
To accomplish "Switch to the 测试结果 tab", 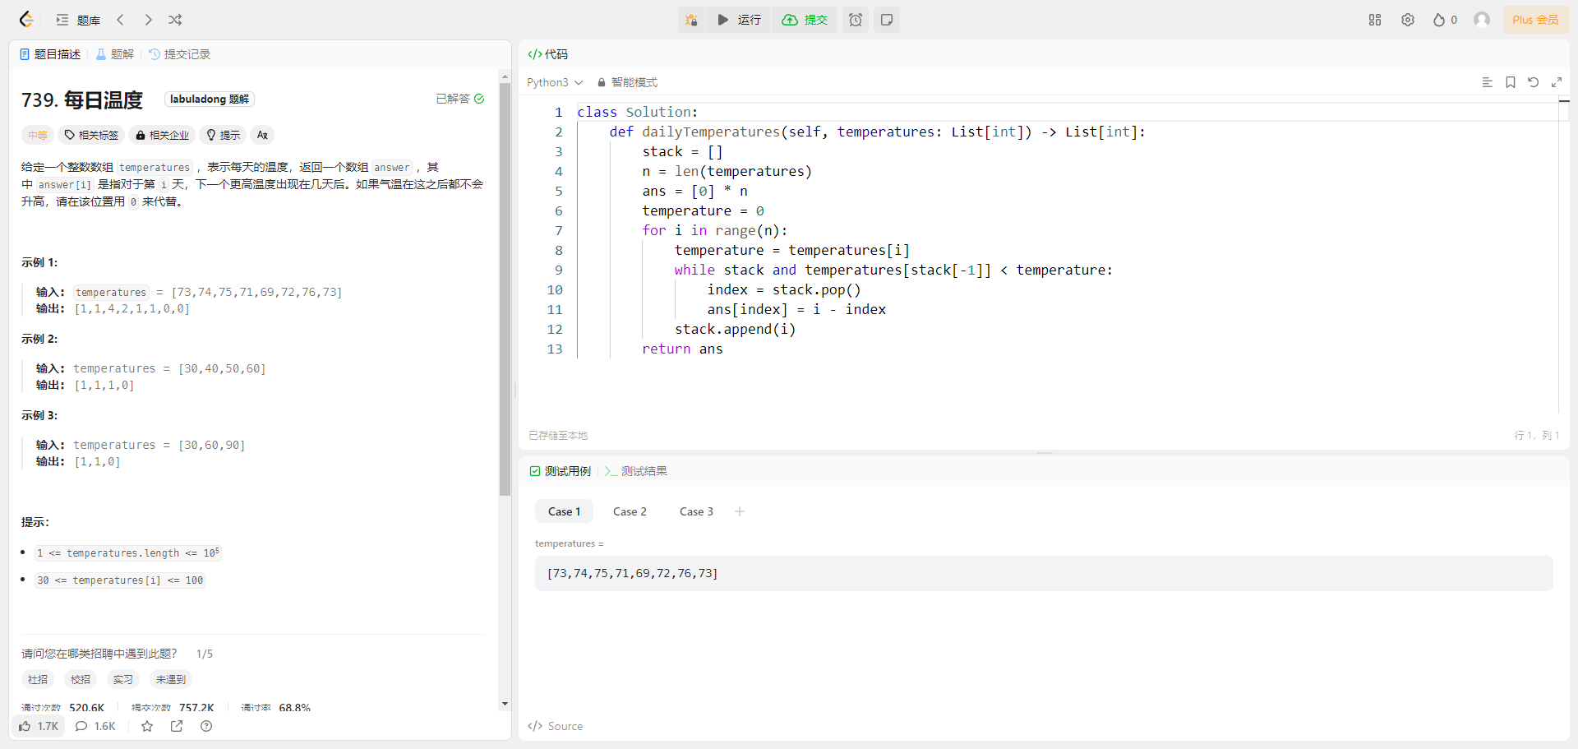I will click(636, 471).
